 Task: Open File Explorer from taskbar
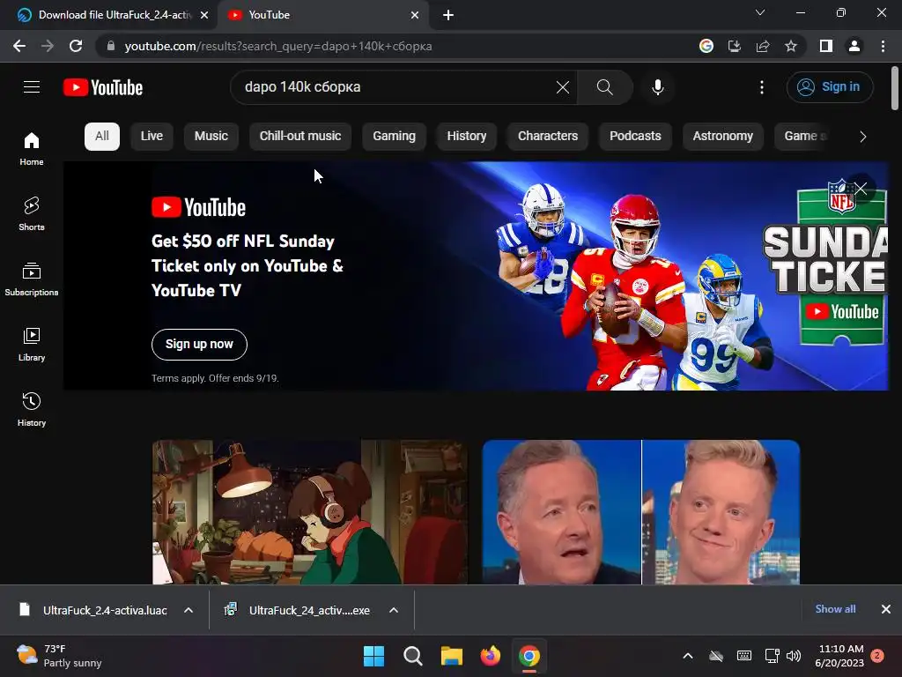[452, 656]
